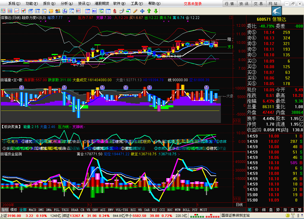This screenshot has height=219, width=304.
Task: Click the RSI indicator toolbar icon
Action: coord(94,11)
